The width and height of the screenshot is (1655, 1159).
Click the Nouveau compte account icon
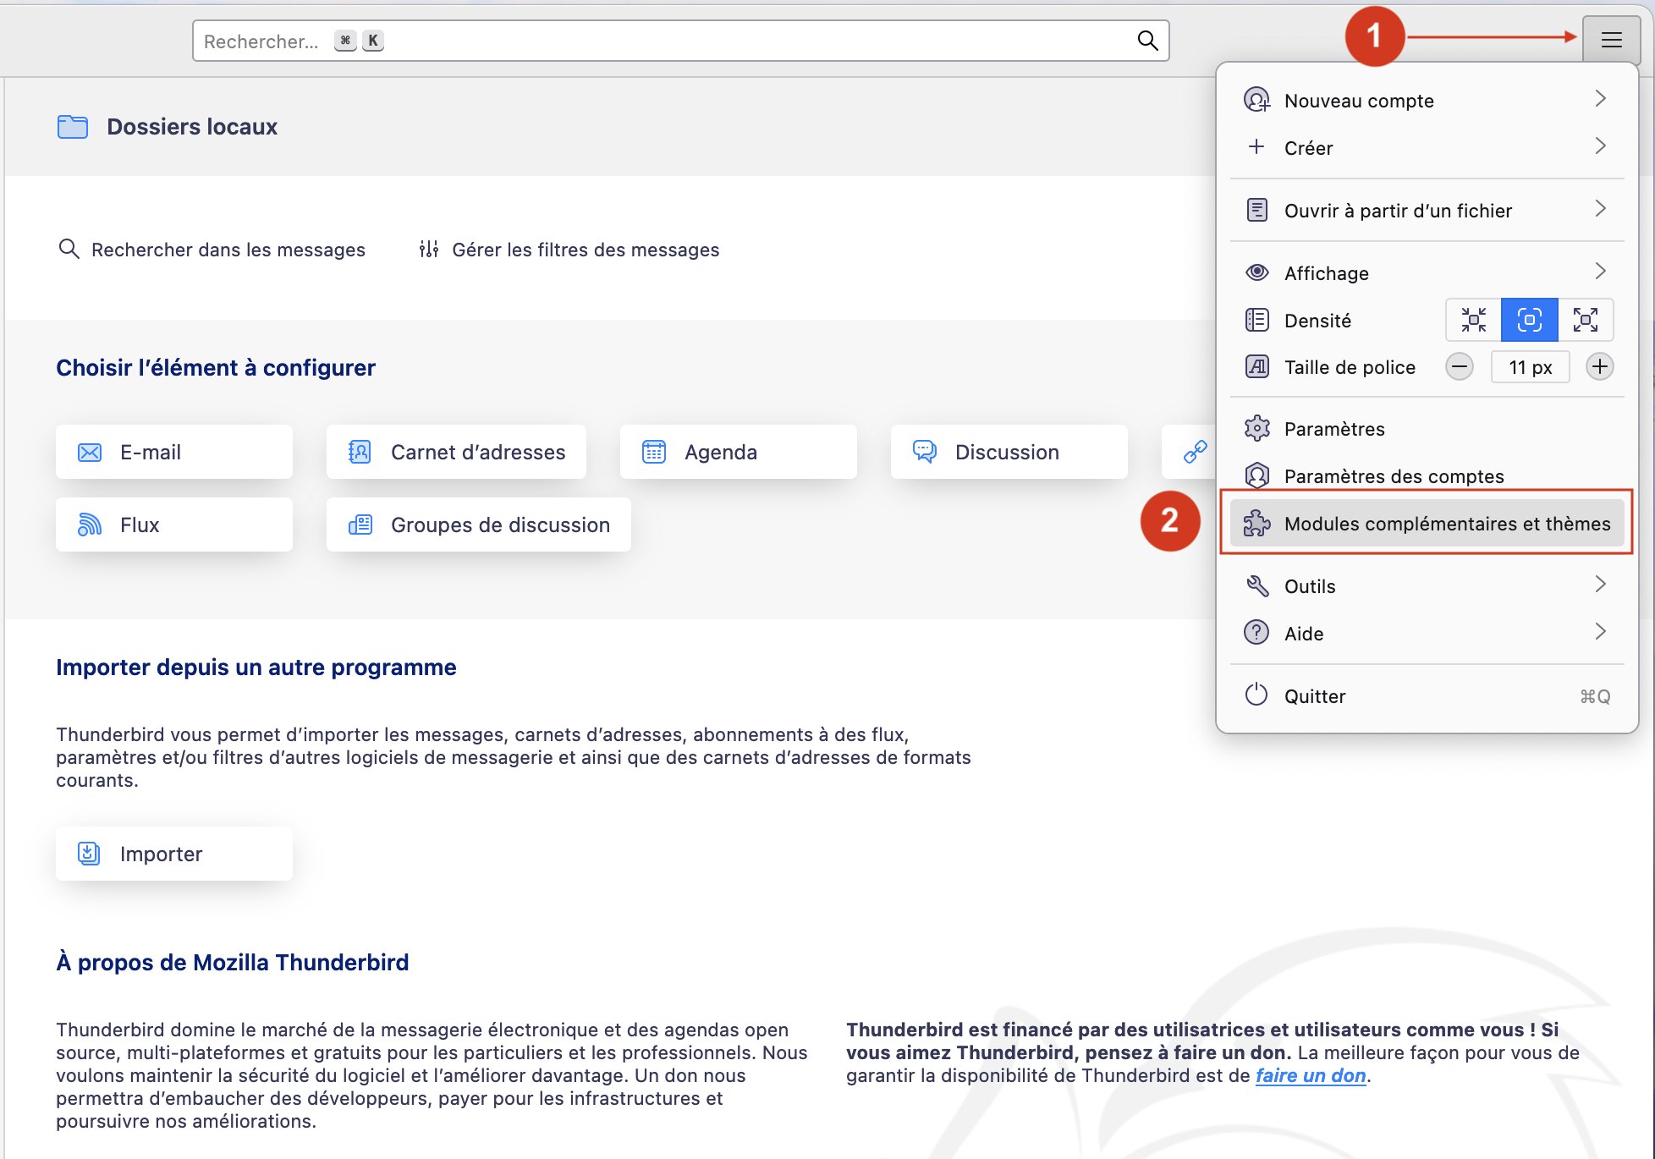[1257, 101]
